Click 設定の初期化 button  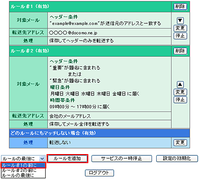click(177, 159)
